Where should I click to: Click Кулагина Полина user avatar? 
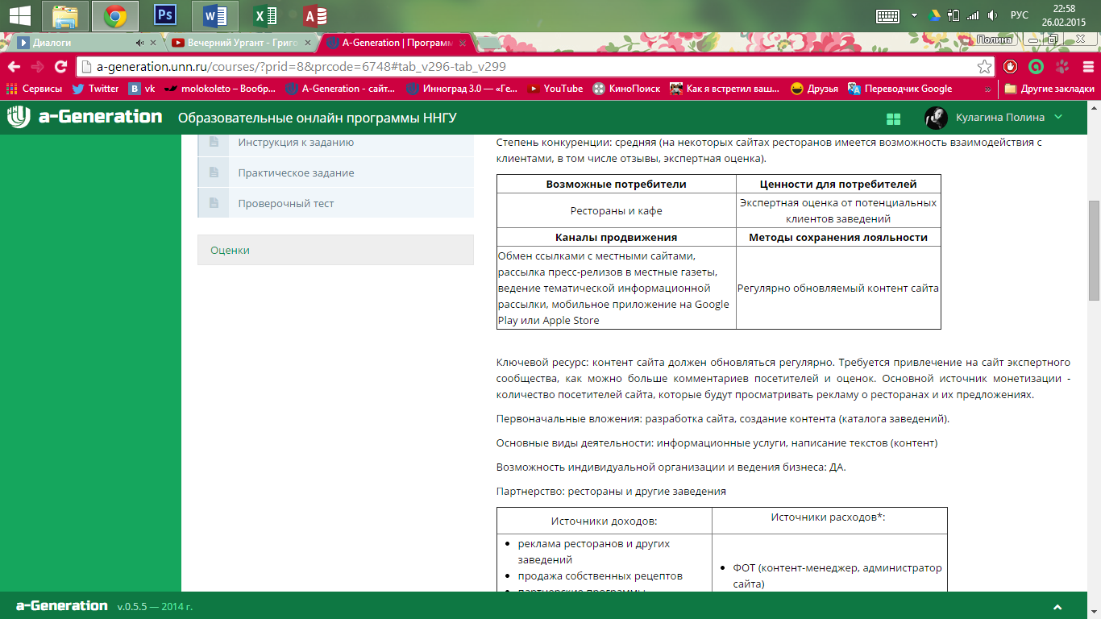[x=935, y=118]
